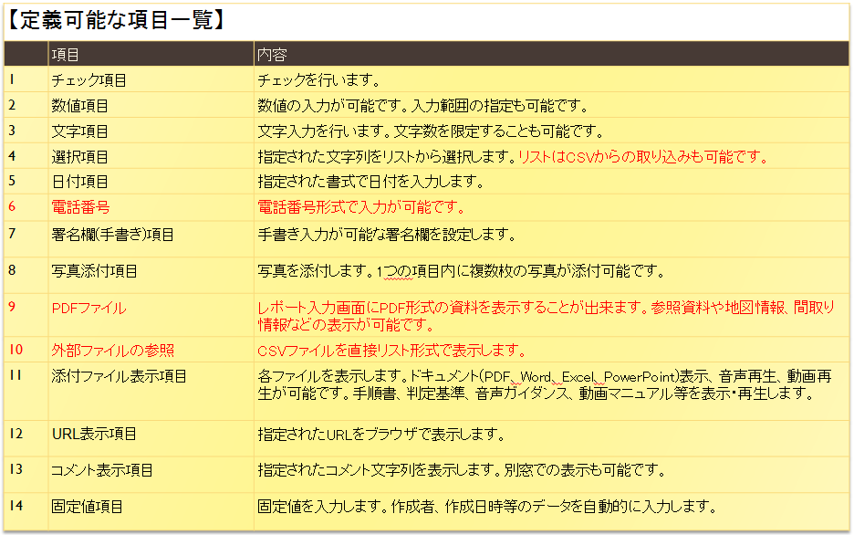Click the text CSVファイルを直接リスト形式で表示します。
This screenshot has height=535, width=854.
pos(391,350)
